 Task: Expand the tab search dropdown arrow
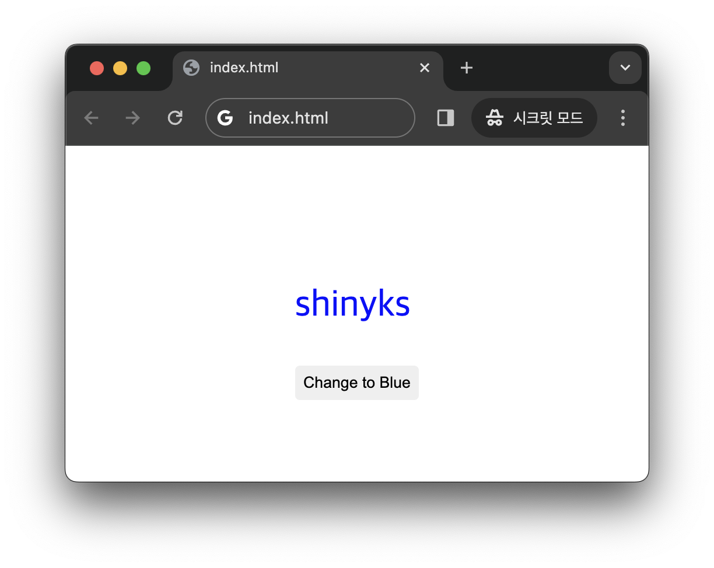pos(625,68)
